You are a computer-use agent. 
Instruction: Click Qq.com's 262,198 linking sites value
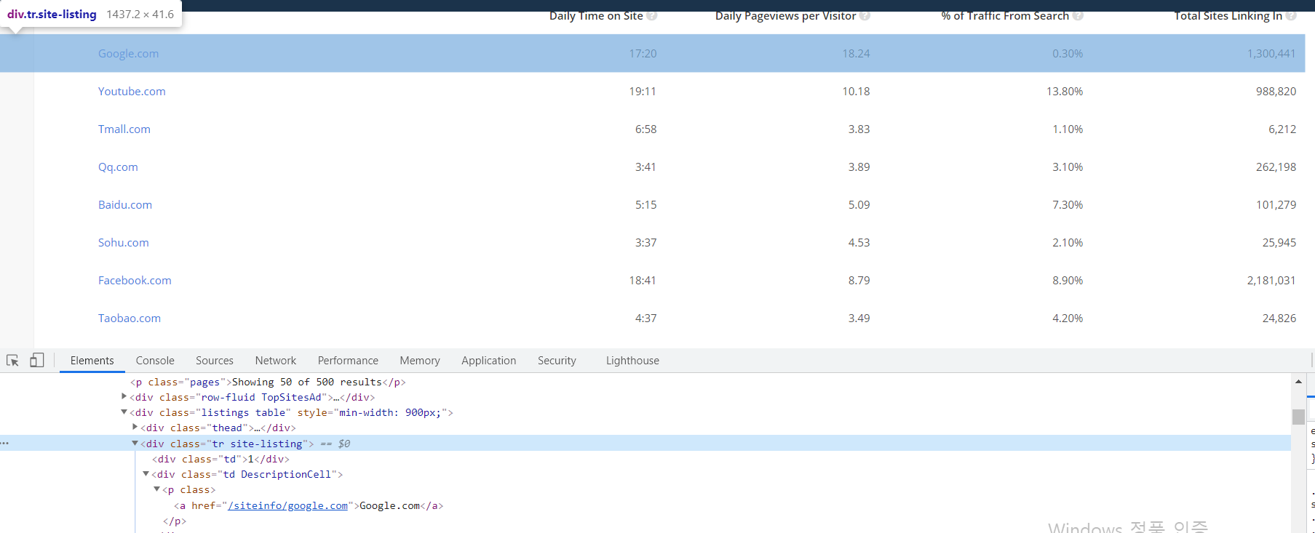point(1276,167)
